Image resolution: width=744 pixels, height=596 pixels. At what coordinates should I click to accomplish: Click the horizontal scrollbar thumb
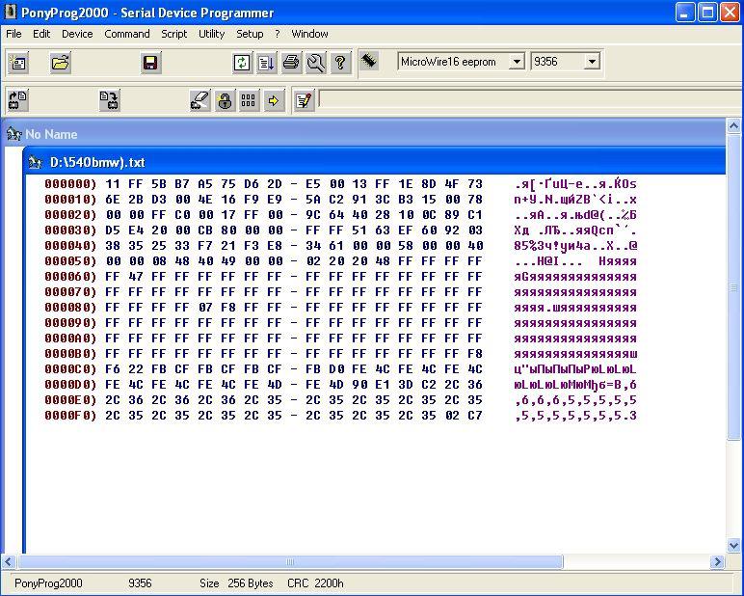[x=289, y=562]
